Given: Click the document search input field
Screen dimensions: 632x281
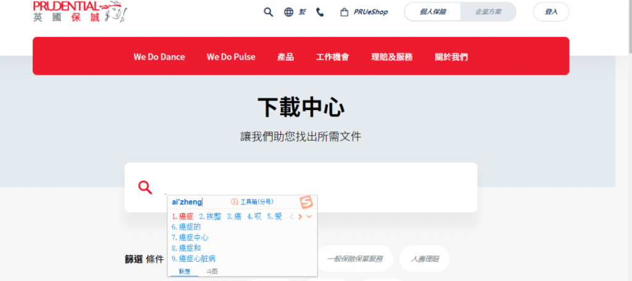Looking at the screenshot, I should (x=301, y=188).
